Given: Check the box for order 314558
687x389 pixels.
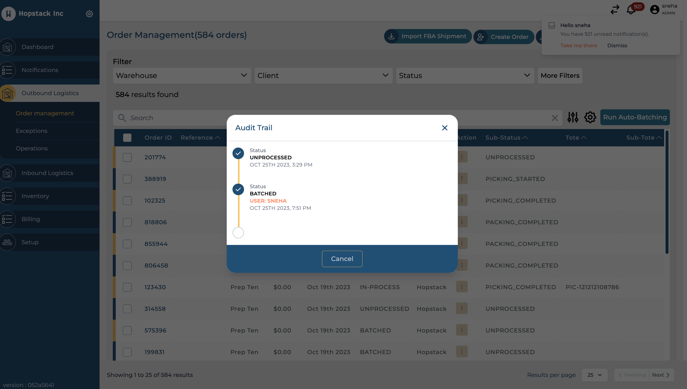Looking at the screenshot, I should [127, 309].
